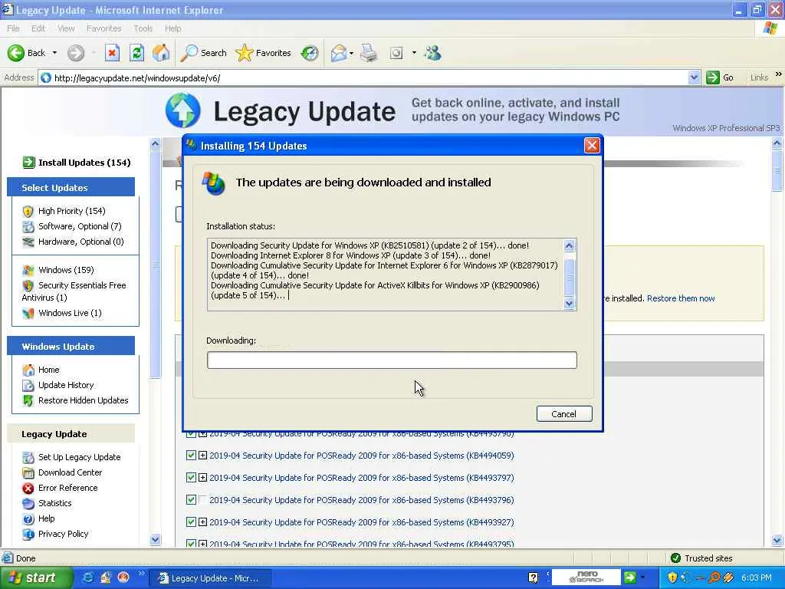Stop page loading with the red X icon
The height and width of the screenshot is (589, 785).
(112, 53)
